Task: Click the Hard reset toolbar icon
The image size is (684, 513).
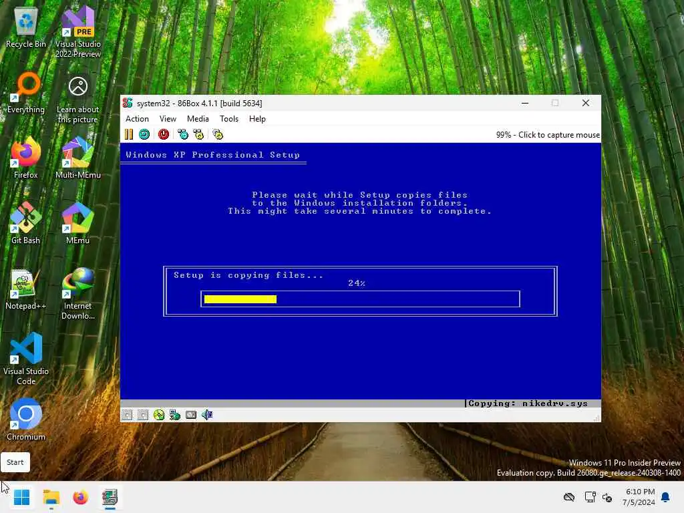Action: [x=144, y=134]
